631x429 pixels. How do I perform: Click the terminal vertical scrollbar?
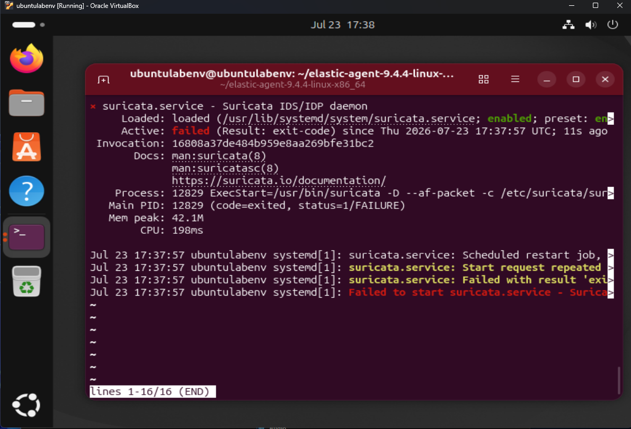pos(618,380)
